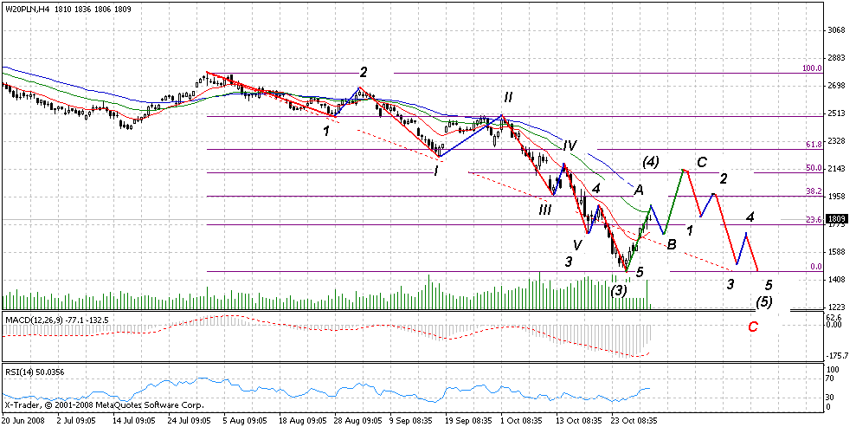This screenshot has width=856, height=427.
Task: Click the current price tag 1809
Action: 837,219
